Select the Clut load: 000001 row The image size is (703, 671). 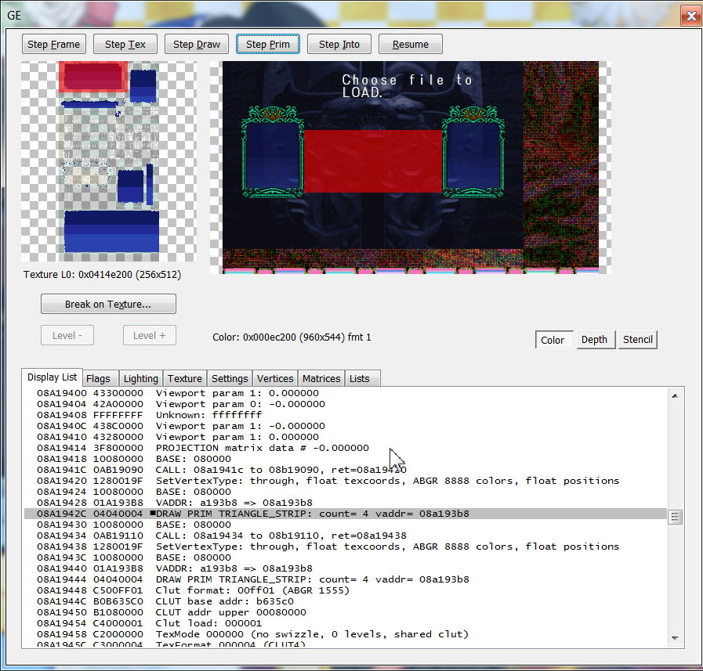[345, 623]
